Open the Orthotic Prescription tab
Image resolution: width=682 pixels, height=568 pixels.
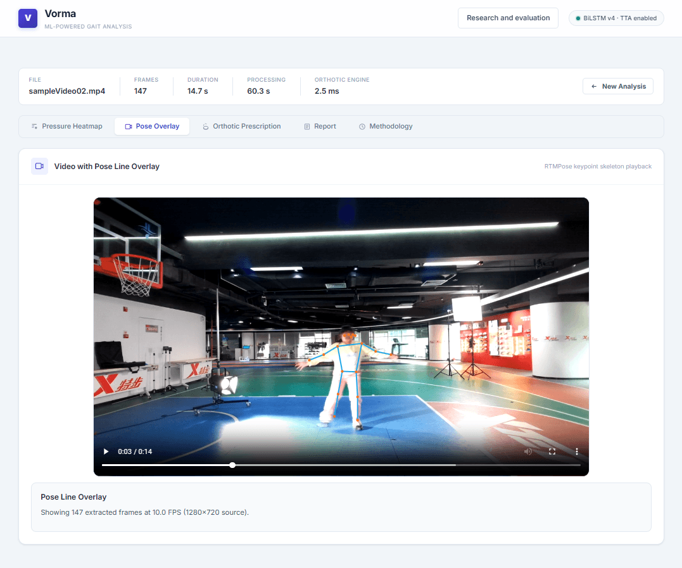(x=242, y=126)
